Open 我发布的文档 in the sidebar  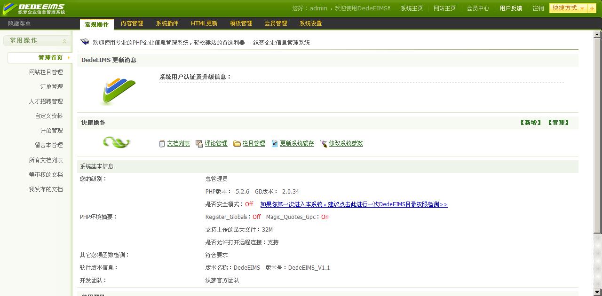coord(46,189)
